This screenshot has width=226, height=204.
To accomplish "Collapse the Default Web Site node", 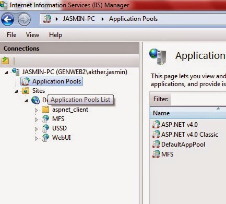I will tap(26, 101).
